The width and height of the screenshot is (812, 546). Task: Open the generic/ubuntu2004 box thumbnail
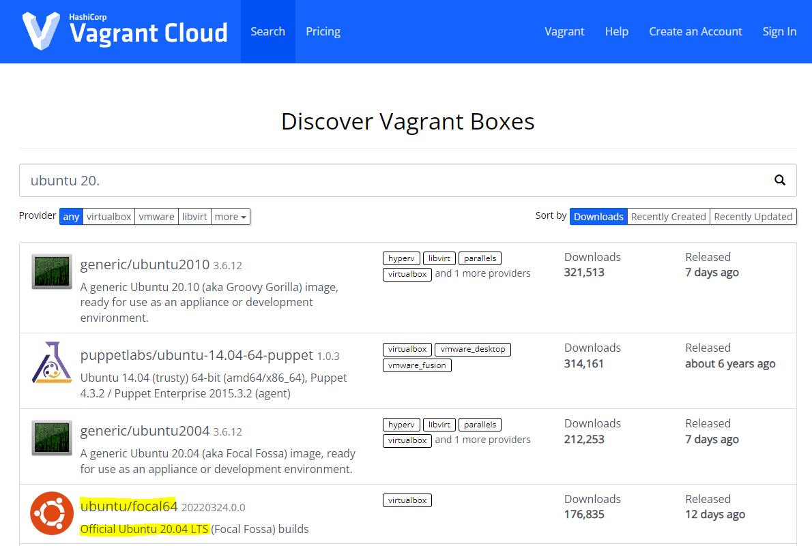(52, 438)
